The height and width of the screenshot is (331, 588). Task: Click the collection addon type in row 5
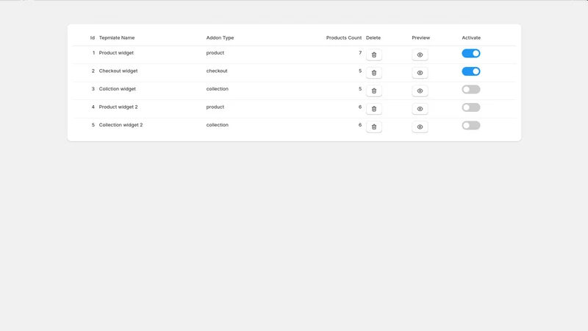pos(217,125)
